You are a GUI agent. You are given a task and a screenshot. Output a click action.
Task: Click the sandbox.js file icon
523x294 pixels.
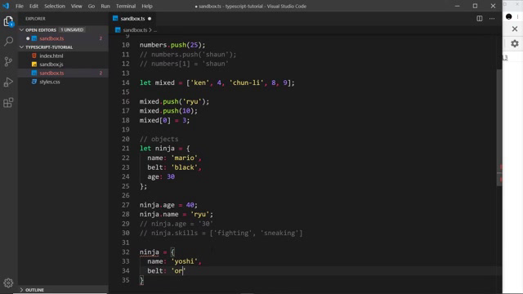pyautogui.click(x=34, y=65)
